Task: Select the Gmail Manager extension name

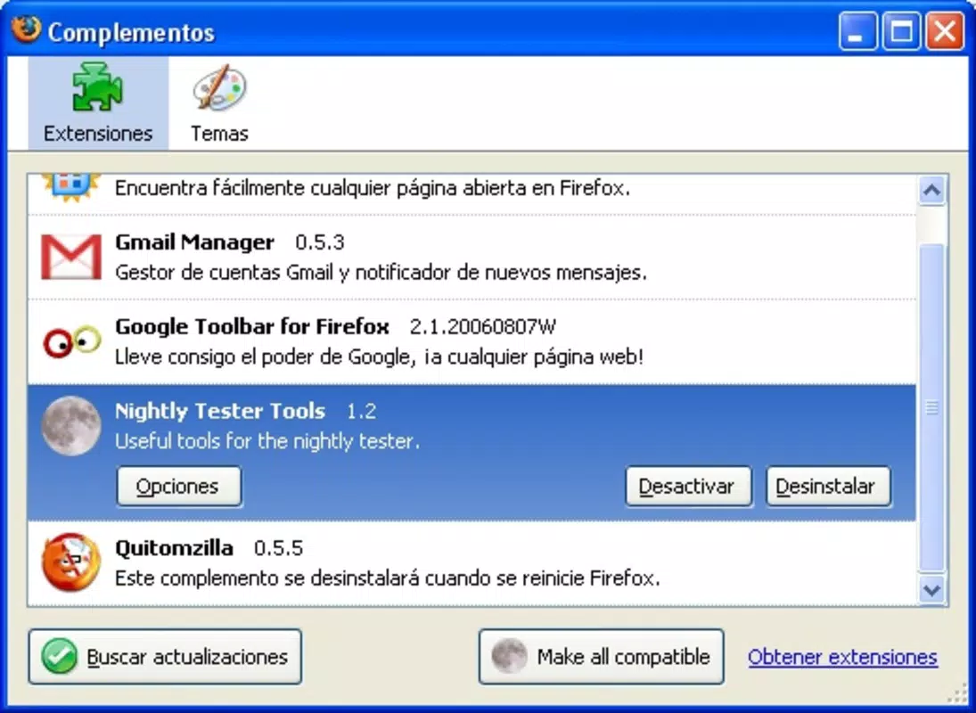Action: pyautogui.click(x=195, y=242)
